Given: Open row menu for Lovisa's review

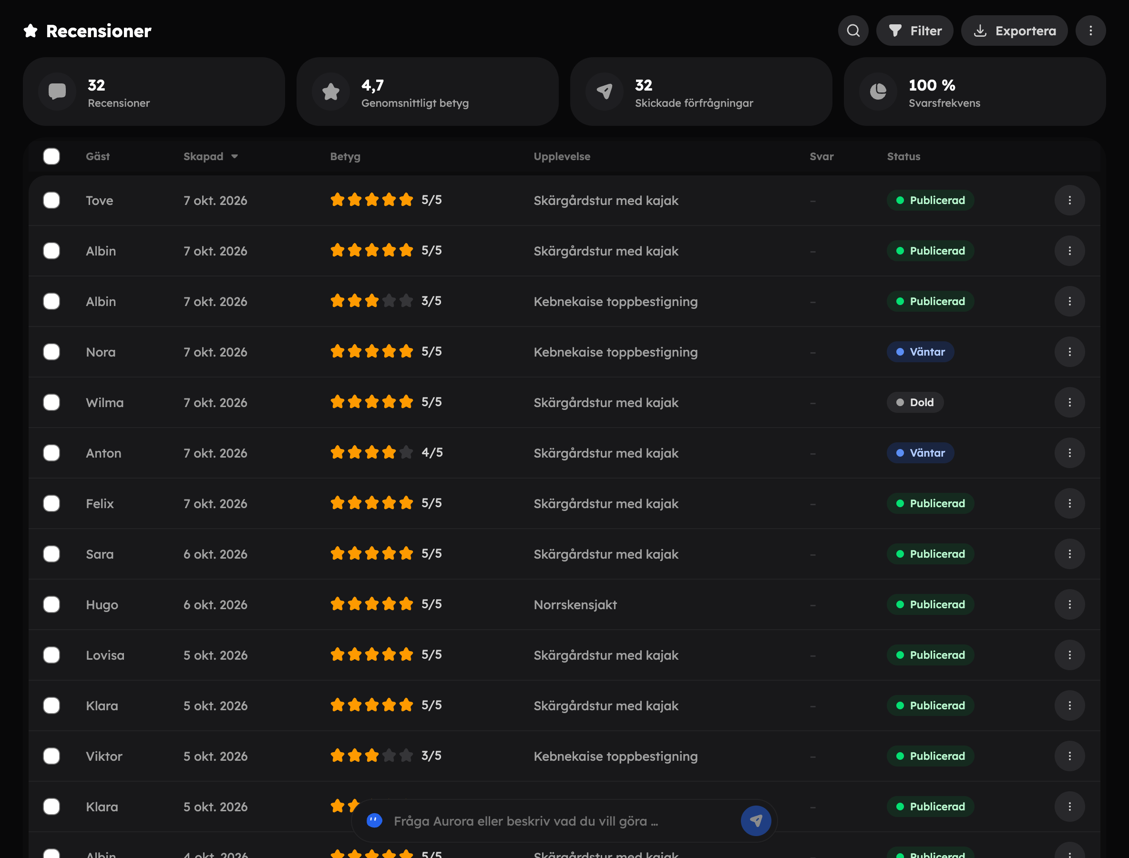Looking at the screenshot, I should click(x=1070, y=655).
